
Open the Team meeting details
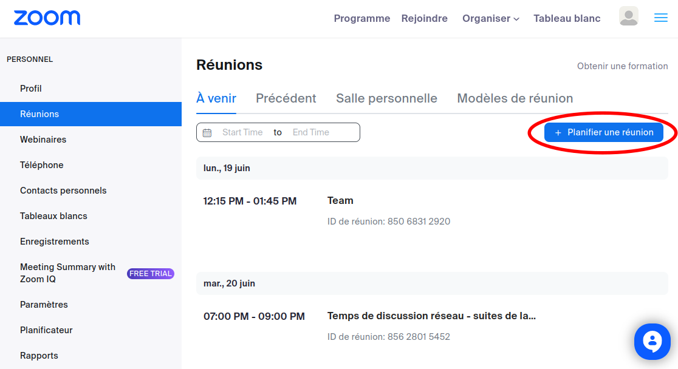click(x=340, y=200)
